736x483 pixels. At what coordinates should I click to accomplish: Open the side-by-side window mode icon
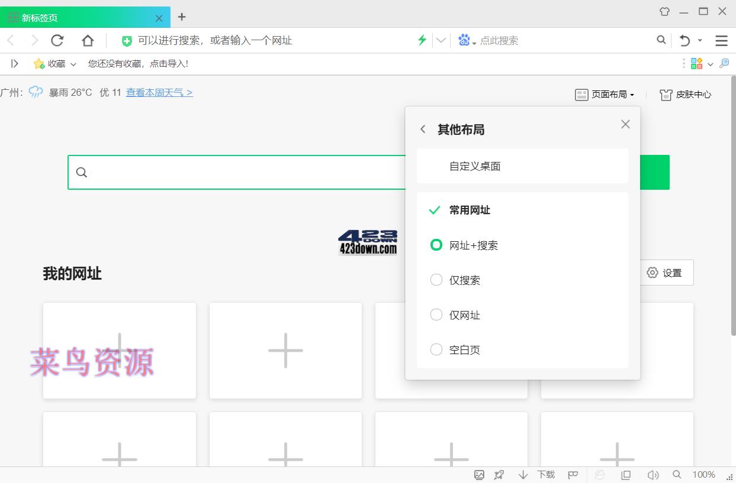click(x=625, y=474)
